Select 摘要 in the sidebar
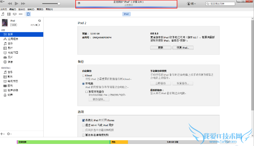Viewport: 254px width, 146px height. tap(21, 34)
